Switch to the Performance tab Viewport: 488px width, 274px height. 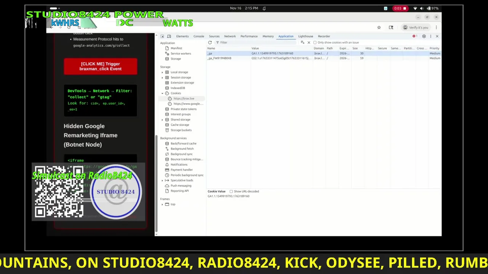pos(249,36)
